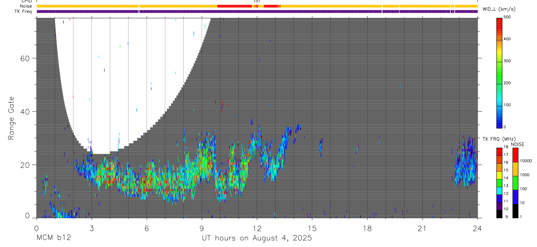Click the "10000" label in the NOISE legend
Viewport: 537px width, 247px height.
[x=526, y=161]
